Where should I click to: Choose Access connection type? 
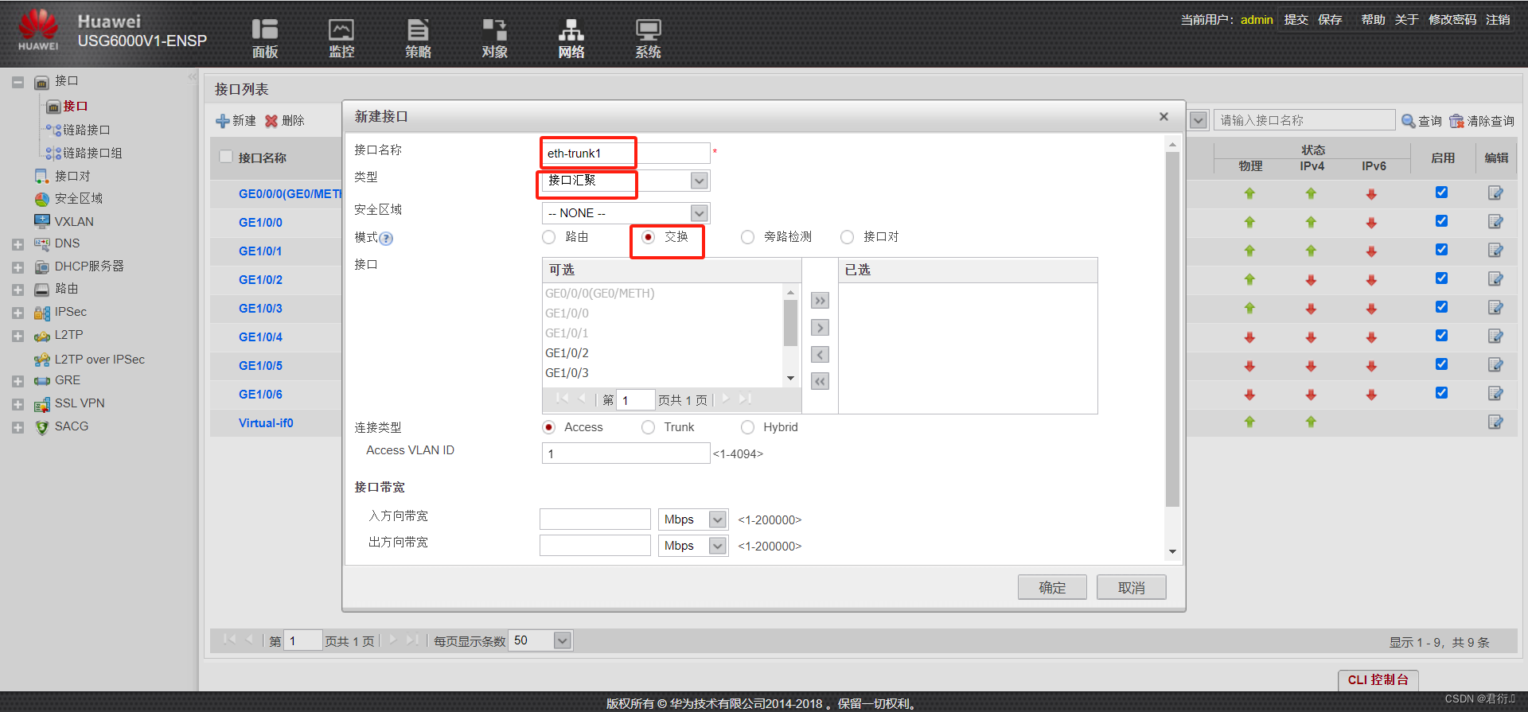[548, 427]
